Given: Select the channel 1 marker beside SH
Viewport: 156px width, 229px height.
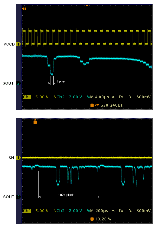Looking at the screenshot, I should [18, 158].
